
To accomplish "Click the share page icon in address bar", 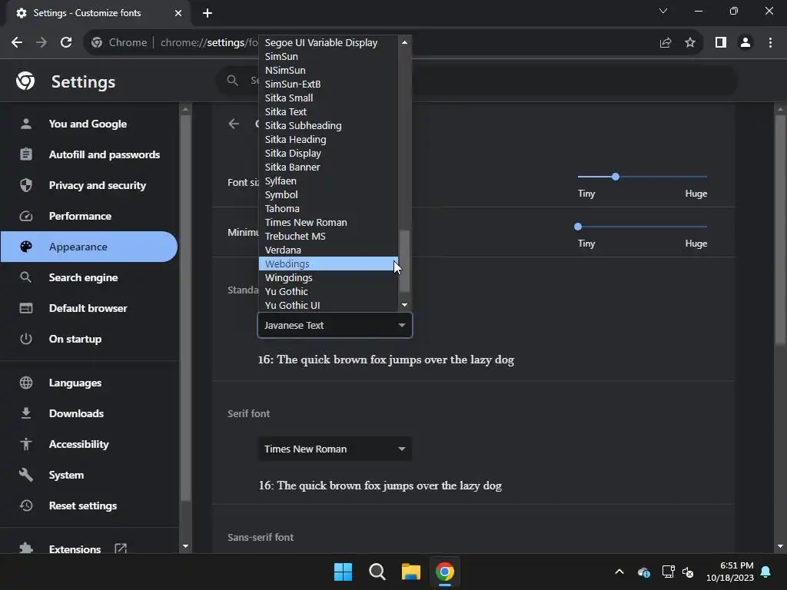I will click(x=666, y=43).
